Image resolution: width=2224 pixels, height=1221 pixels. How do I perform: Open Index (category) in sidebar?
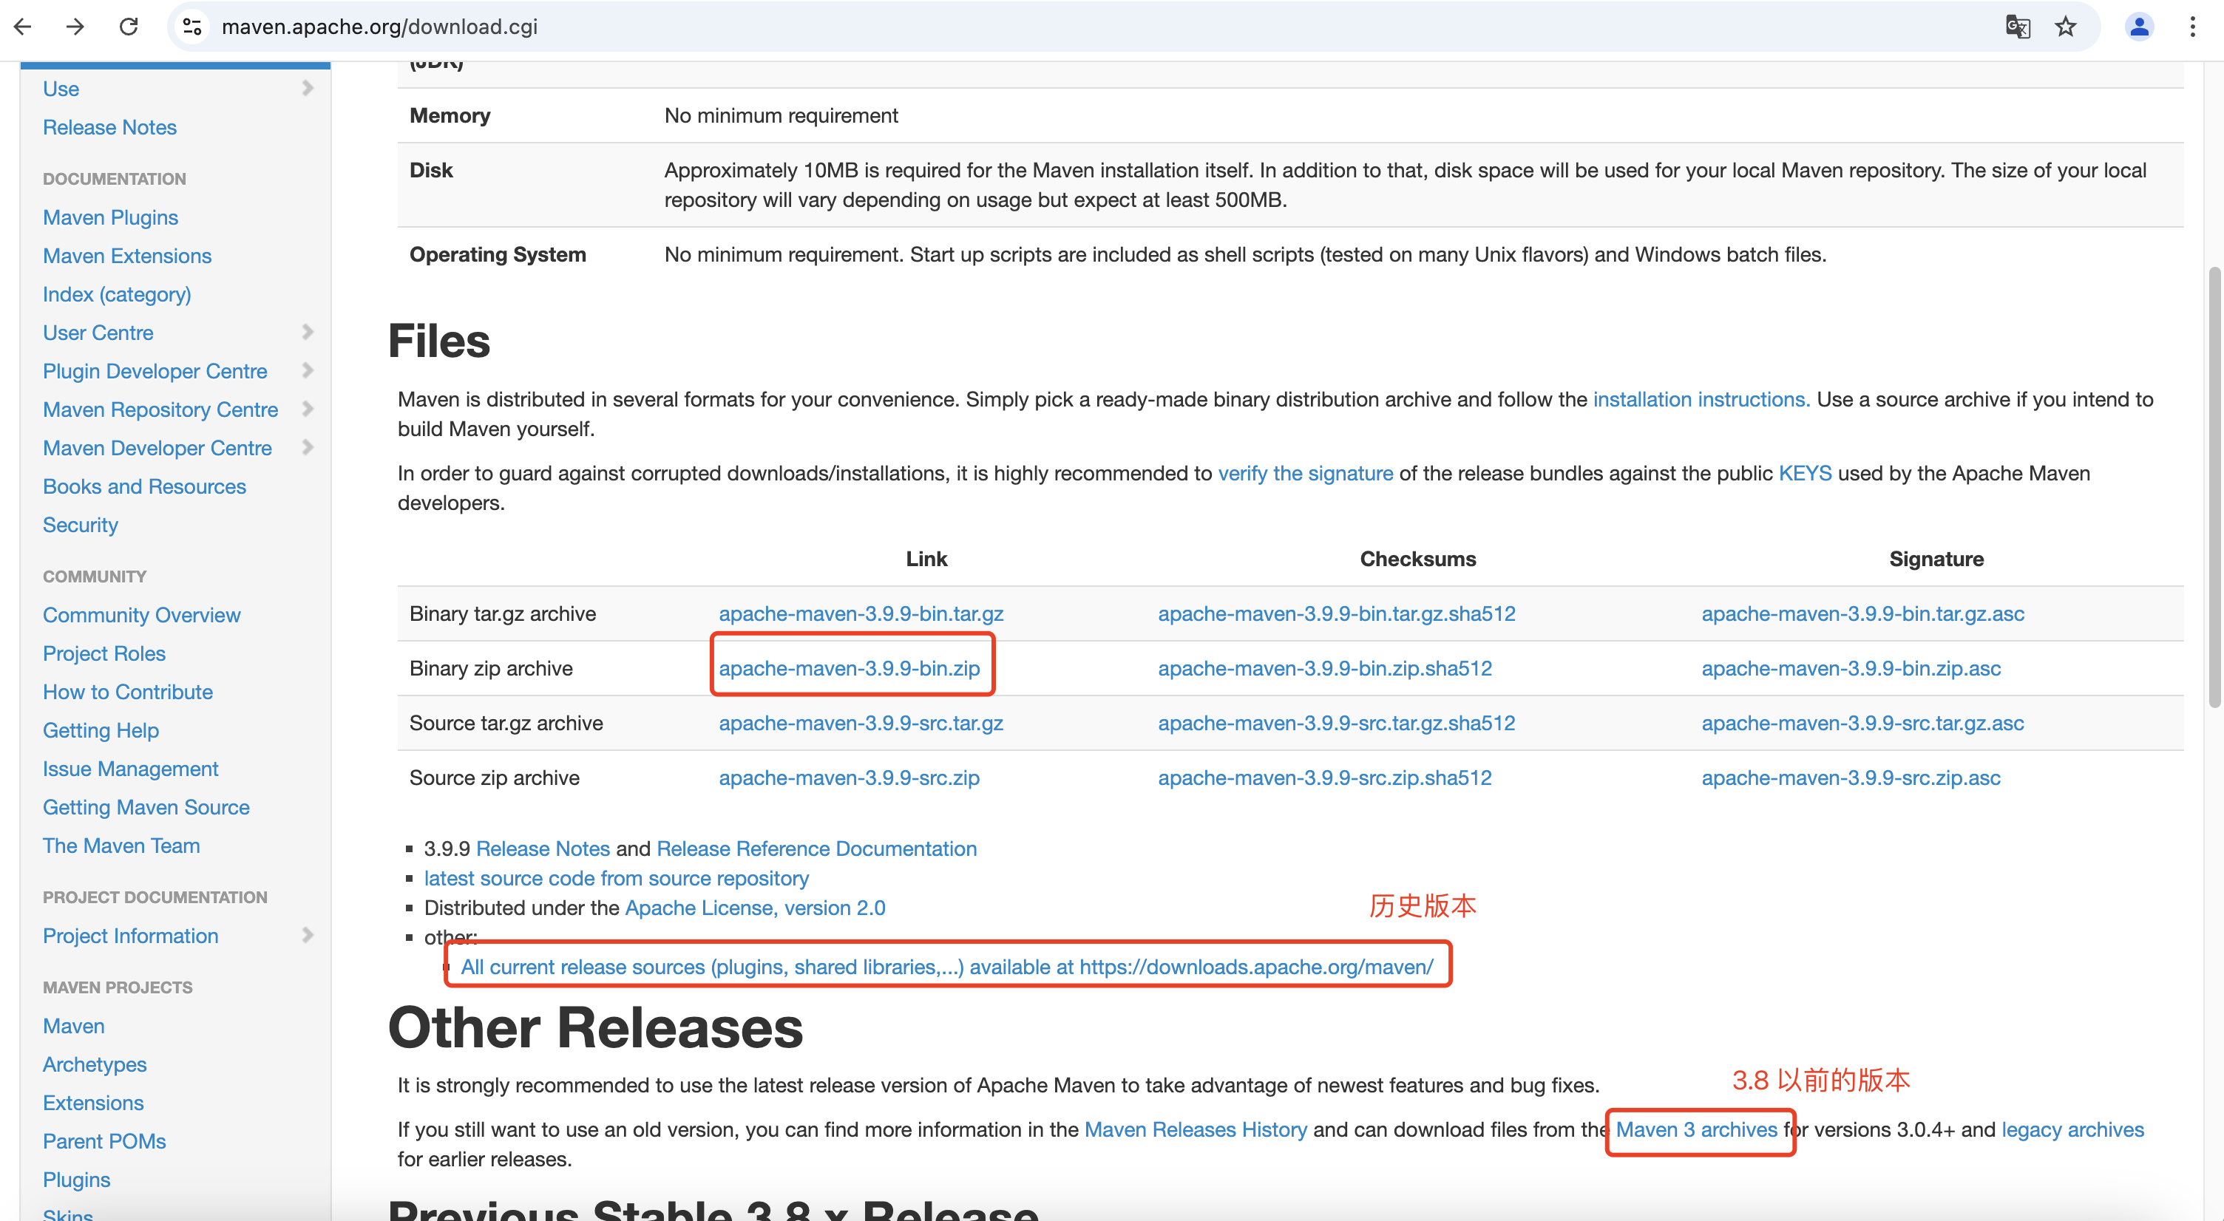(118, 294)
